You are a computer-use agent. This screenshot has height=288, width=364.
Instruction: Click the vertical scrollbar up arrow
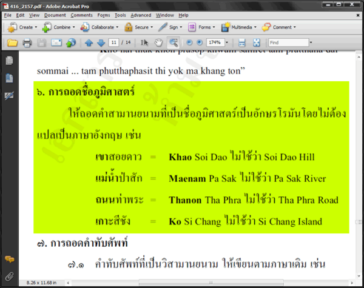click(x=359, y=57)
